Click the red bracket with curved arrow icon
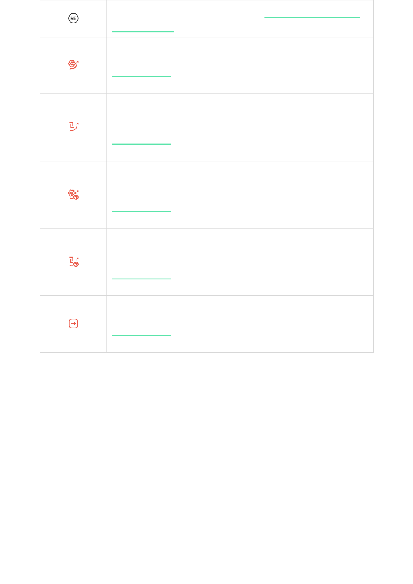This screenshot has width=413, height=584. coord(73,126)
